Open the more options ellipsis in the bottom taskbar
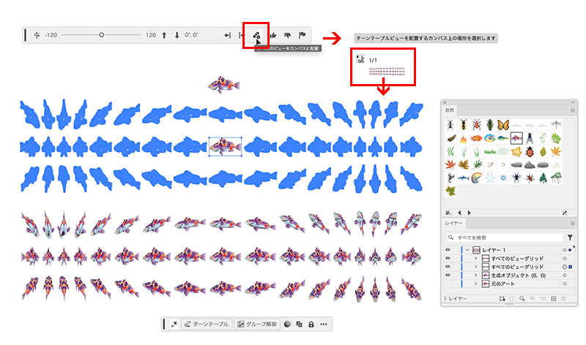The width and height of the screenshot is (586, 345). coord(324,324)
